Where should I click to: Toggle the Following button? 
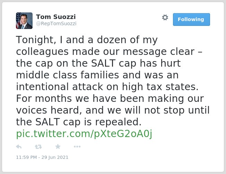click(191, 20)
